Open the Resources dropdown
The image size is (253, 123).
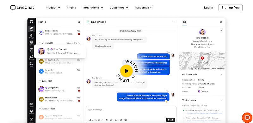pos(144,8)
